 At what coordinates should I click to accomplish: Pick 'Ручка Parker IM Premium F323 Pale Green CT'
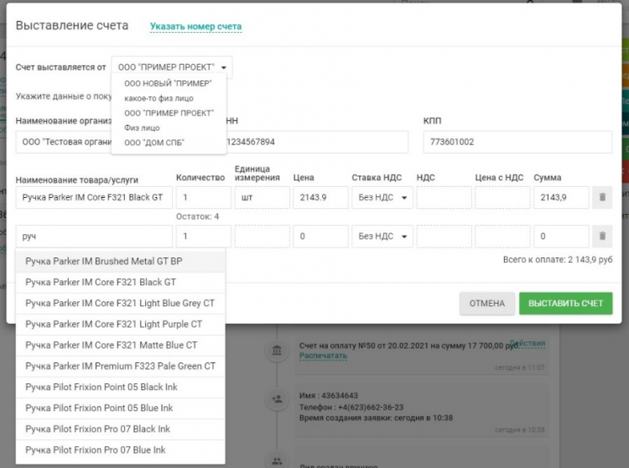[121, 367]
